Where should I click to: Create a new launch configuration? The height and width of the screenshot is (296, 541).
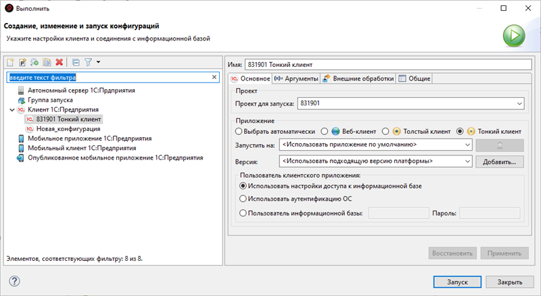point(10,62)
